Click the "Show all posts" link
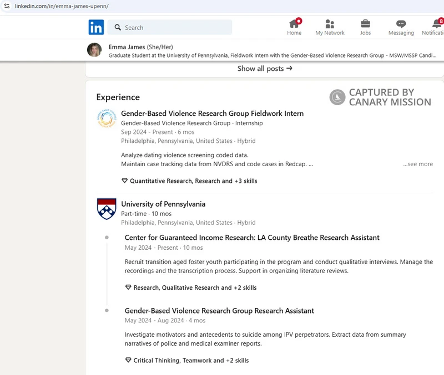This screenshot has width=444, height=375. (265, 69)
